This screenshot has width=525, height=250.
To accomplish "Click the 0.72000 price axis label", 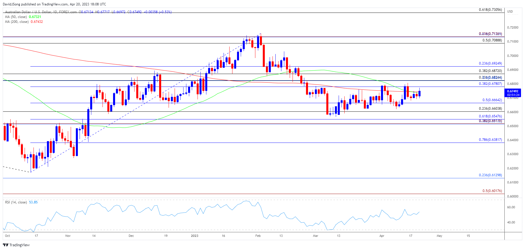I will [x=513, y=27].
